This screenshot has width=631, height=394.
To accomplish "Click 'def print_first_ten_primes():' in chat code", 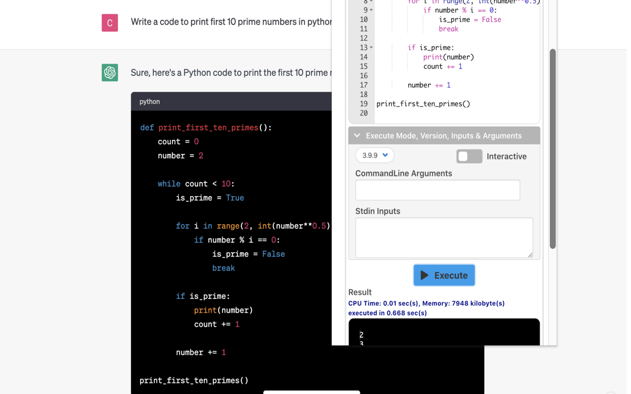I will (x=206, y=128).
